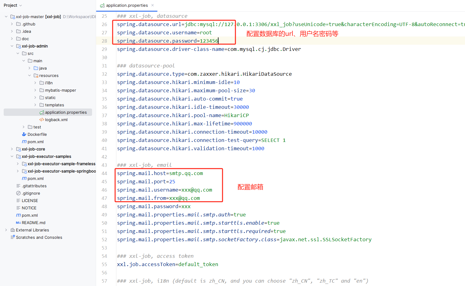Close the application.properties editor tab
This screenshot has width=465, height=286.
click(153, 5)
